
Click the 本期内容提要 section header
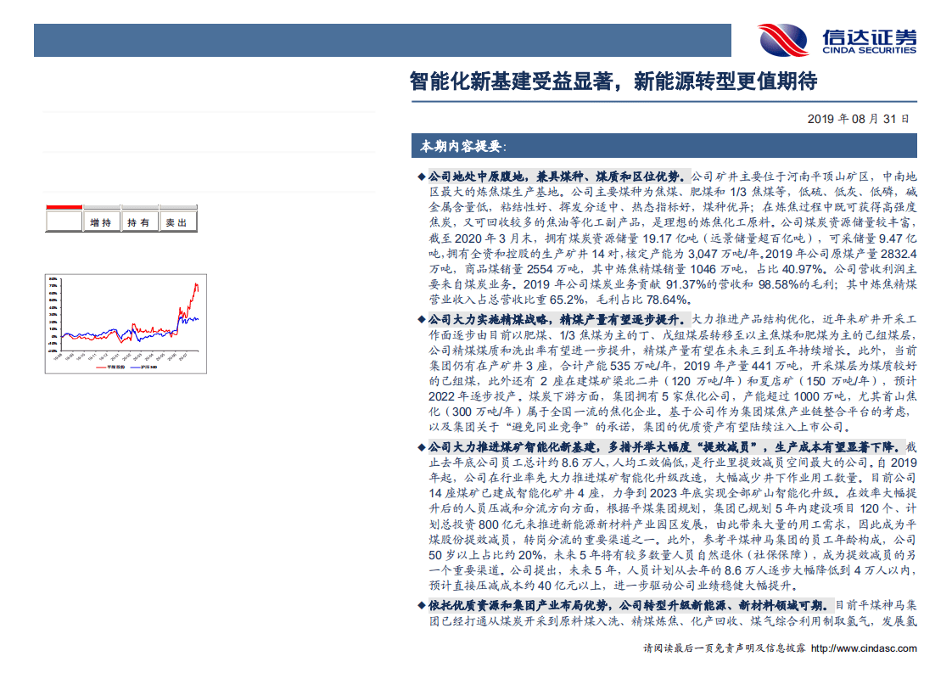click(460, 146)
